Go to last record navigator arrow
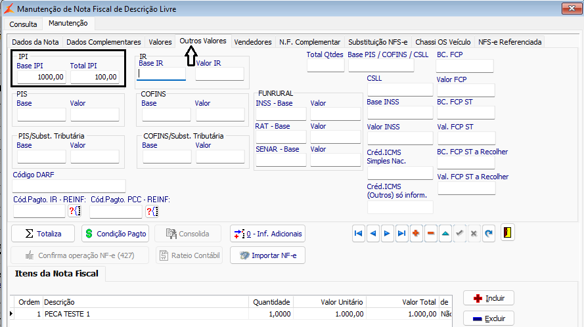The height and width of the screenshot is (327, 584). click(401, 234)
